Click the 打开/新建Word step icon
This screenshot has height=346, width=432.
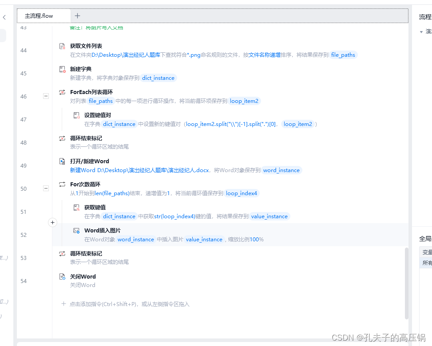63,161
